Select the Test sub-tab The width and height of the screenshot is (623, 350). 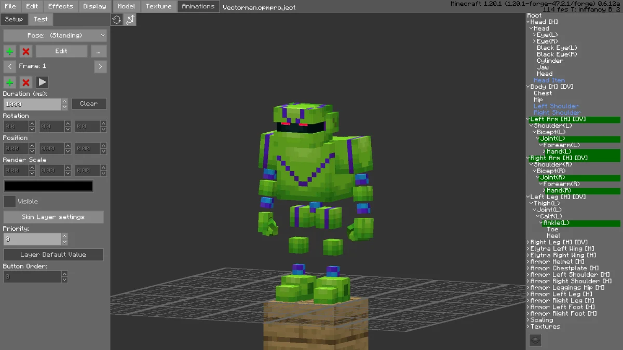40,19
